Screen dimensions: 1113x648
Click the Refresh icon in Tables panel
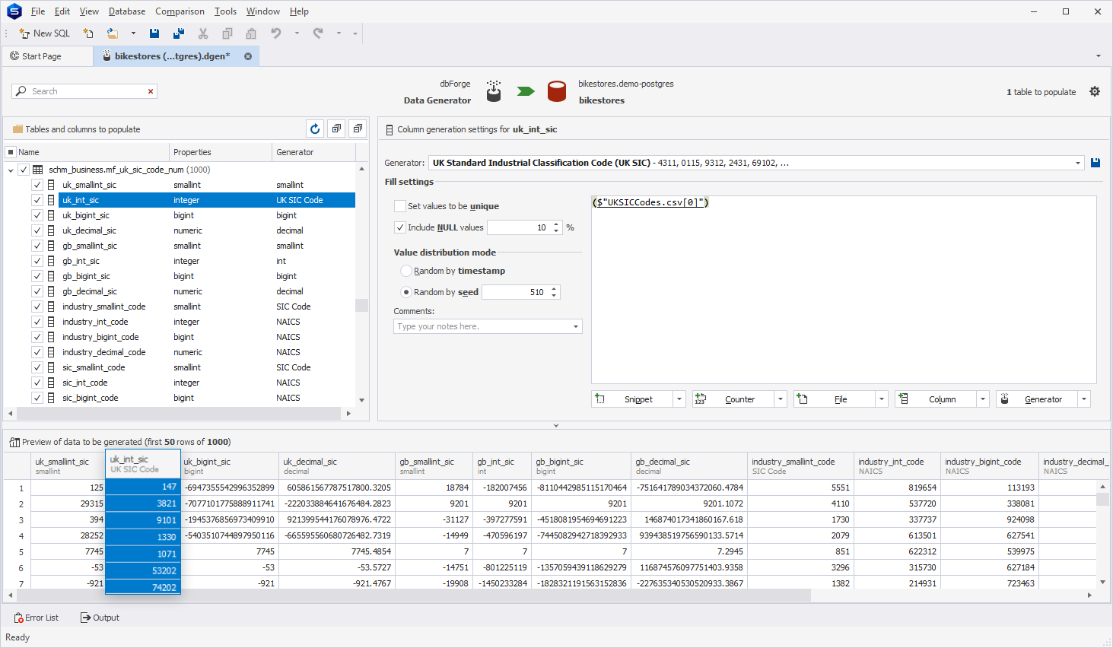coord(315,129)
